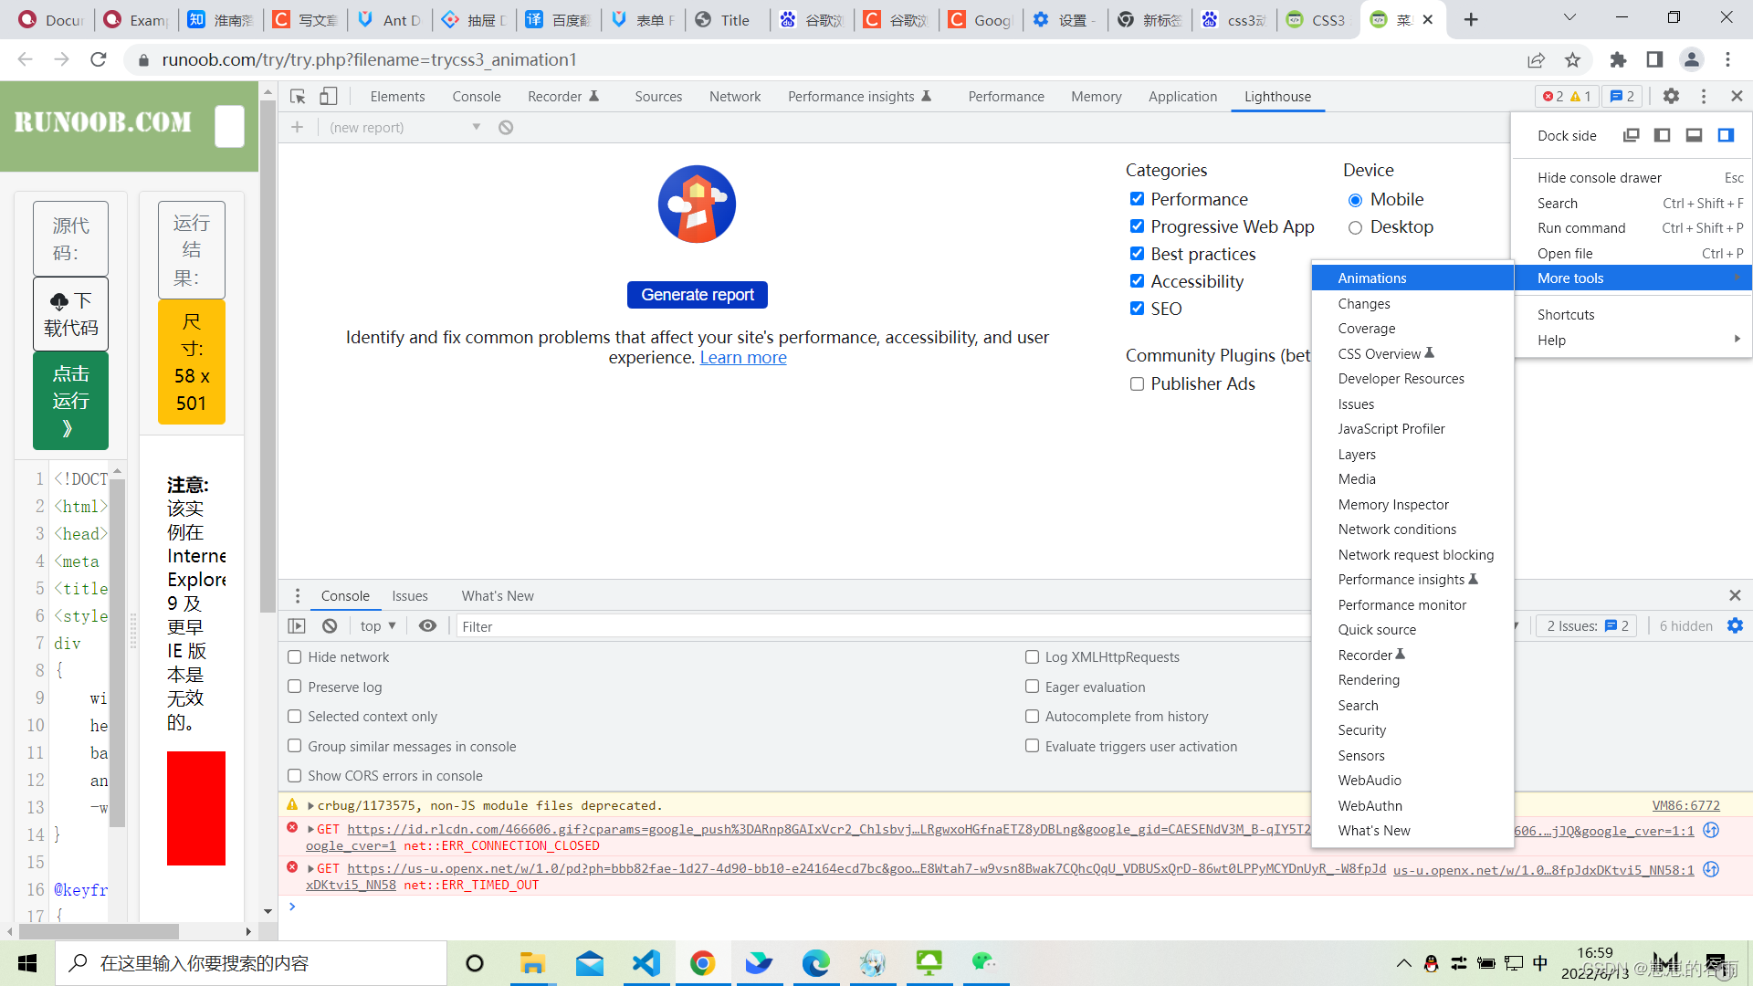This screenshot has width=1753, height=986.
Task: Click the inspect element picker icon
Action: [x=298, y=97]
